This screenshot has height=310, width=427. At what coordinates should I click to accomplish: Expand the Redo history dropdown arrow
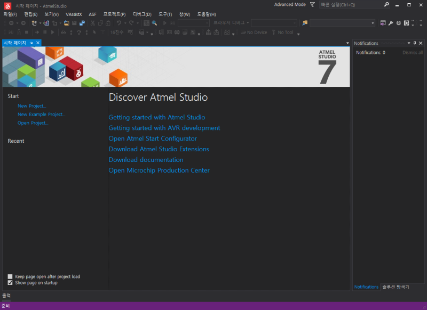(x=138, y=23)
